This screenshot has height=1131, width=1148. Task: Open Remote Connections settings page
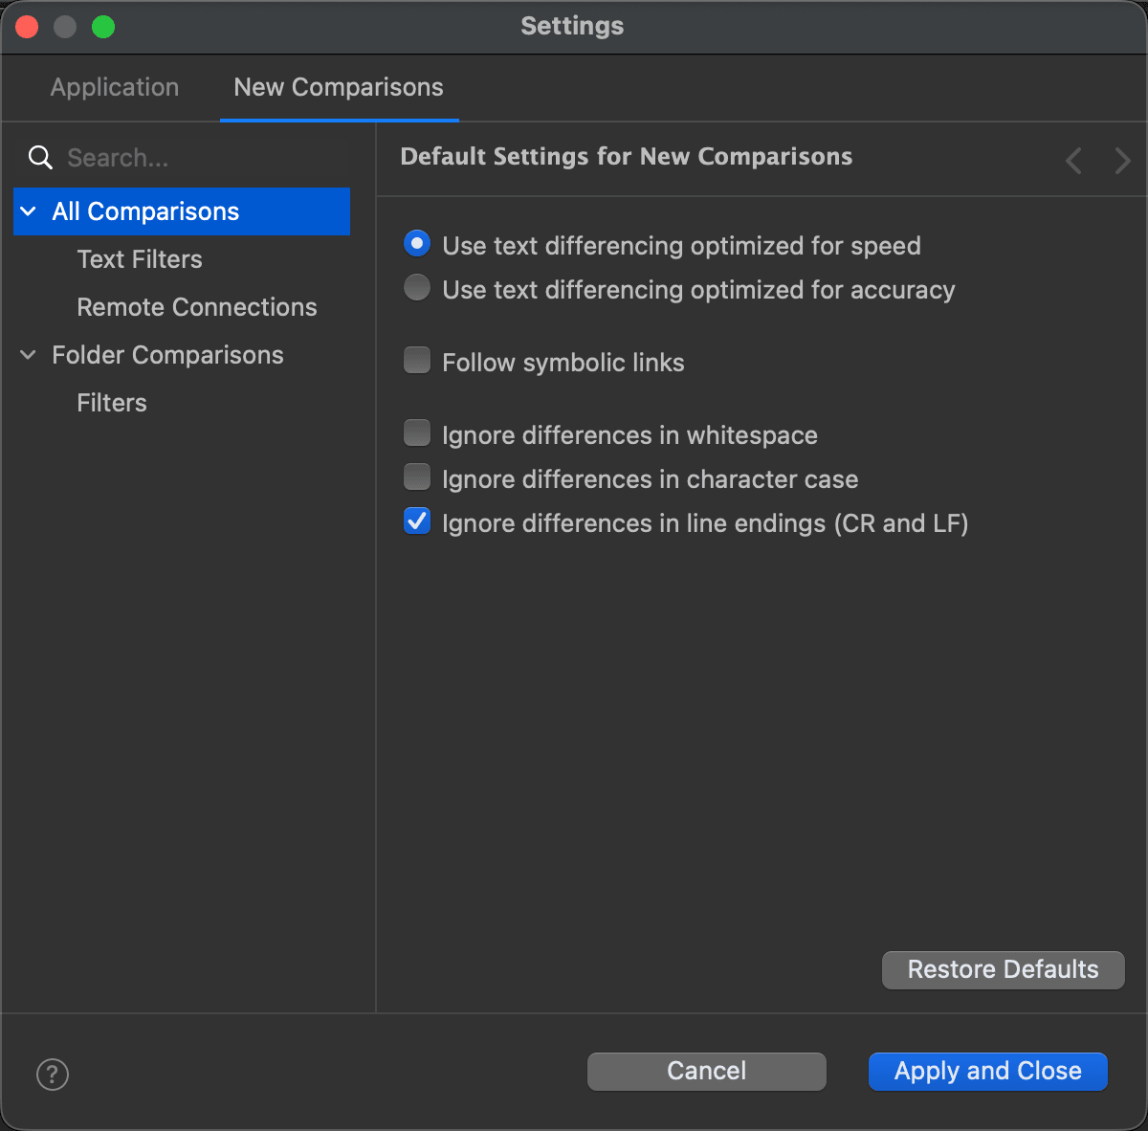197,307
